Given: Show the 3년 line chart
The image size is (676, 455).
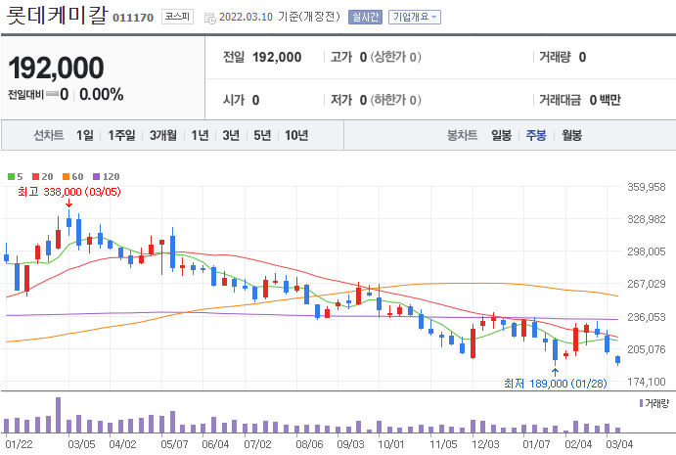Looking at the screenshot, I should click(231, 135).
